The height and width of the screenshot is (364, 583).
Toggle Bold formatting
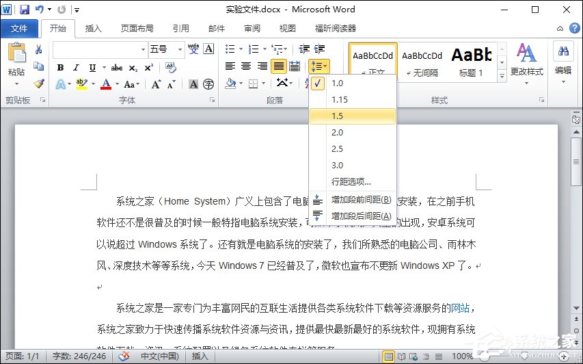[60, 67]
